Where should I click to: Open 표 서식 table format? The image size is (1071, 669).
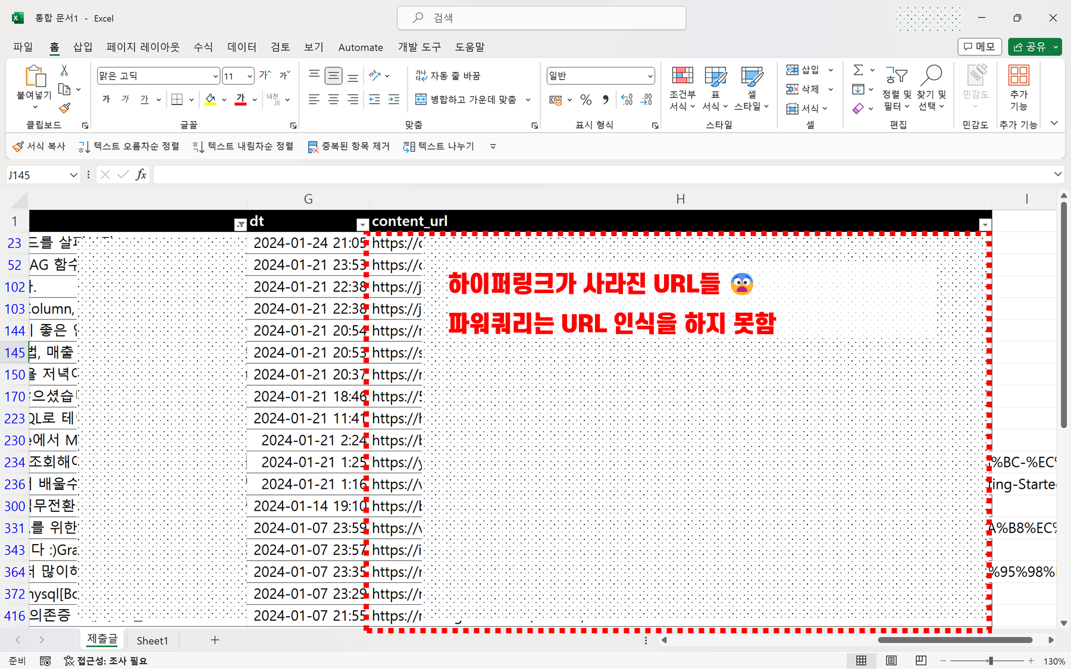(715, 88)
